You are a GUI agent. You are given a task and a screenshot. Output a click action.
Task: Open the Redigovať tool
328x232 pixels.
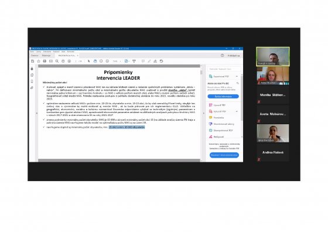click(217, 137)
